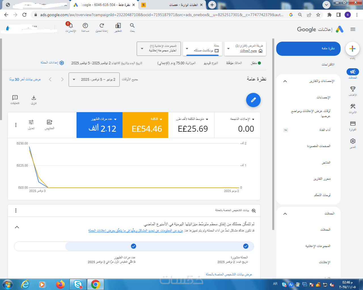The image size is (363, 290).
Task: Click the nav panel vertical scrollbar
Action: (x=273, y=134)
